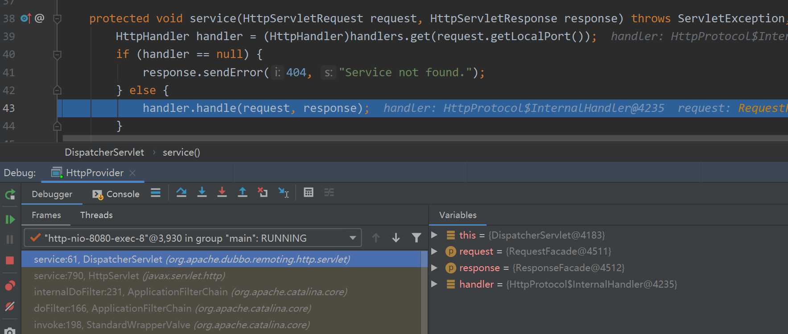
Task: Click the frames filter funnel icon
Action: [417, 238]
